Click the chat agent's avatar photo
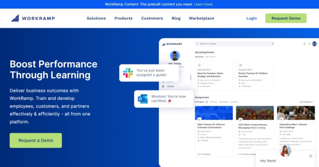319x167 pixels. point(285,151)
